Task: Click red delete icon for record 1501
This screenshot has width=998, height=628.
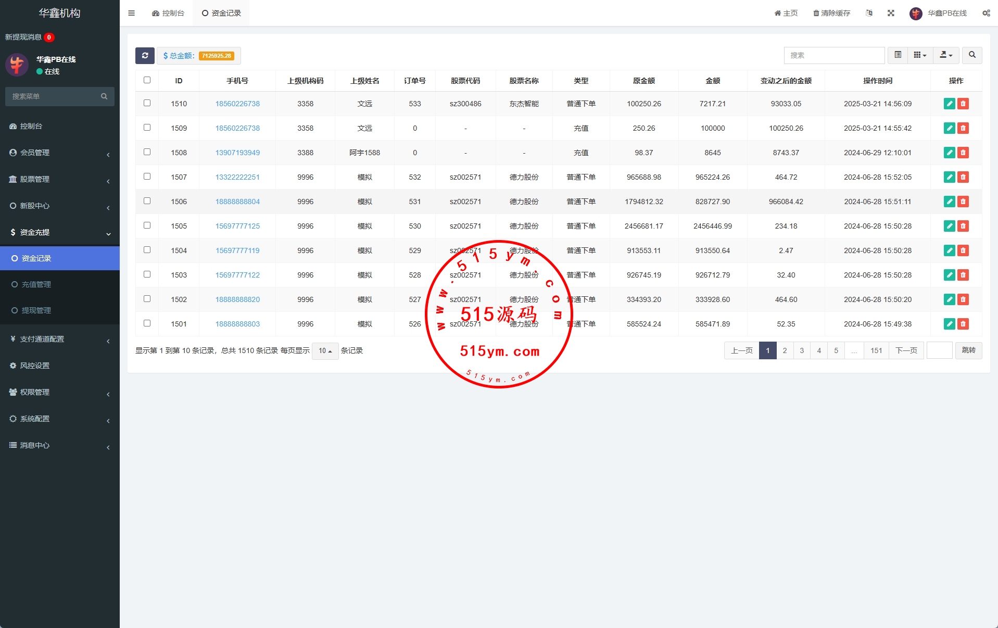Action: click(963, 324)
